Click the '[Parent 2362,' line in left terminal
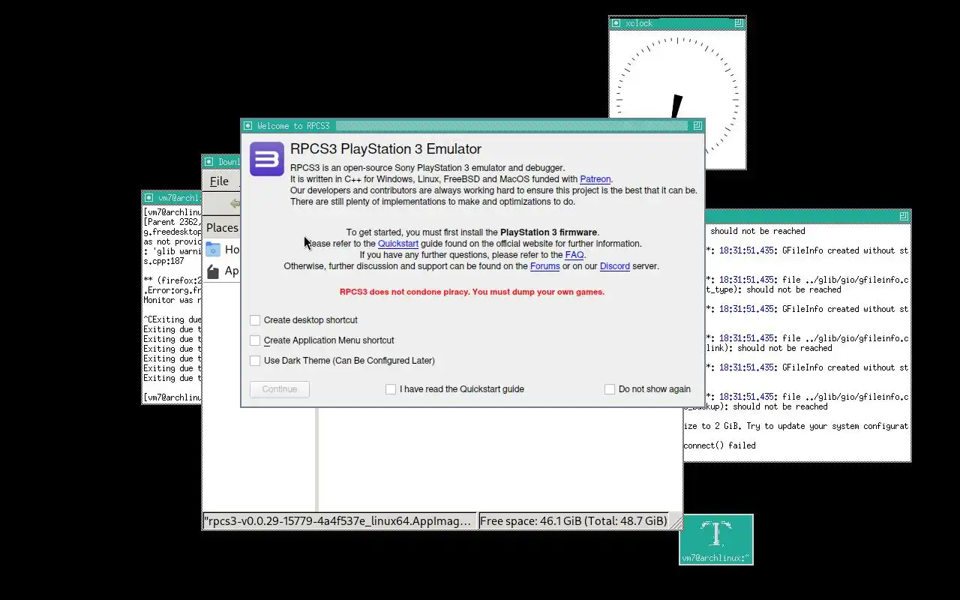The image size is (960, 600). 172,222
